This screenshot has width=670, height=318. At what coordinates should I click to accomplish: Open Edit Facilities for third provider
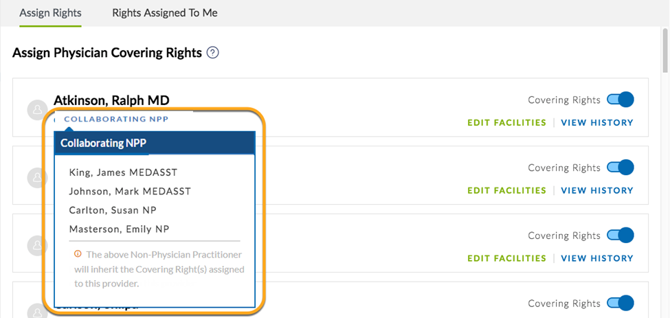(x=506, y=259)
